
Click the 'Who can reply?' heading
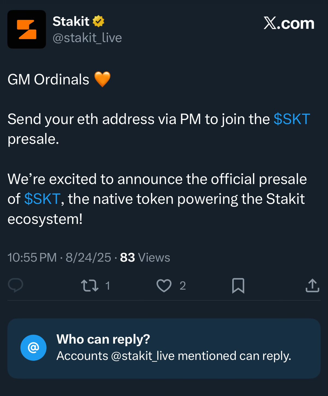(103, 339)
